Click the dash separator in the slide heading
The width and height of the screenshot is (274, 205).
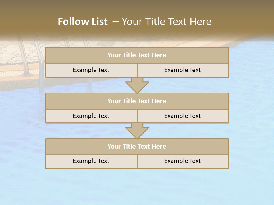click(116, 22)
